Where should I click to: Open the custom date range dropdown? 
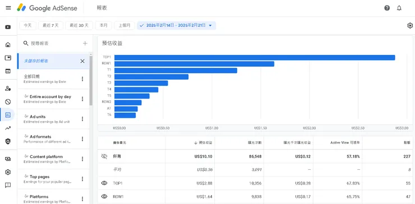pyautogui.click(x=177, y=25)
